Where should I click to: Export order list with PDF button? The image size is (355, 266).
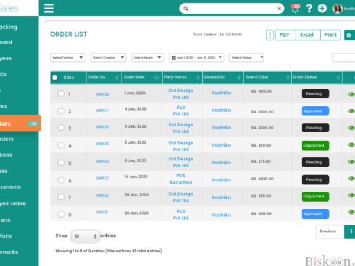(x=285, y=35)
